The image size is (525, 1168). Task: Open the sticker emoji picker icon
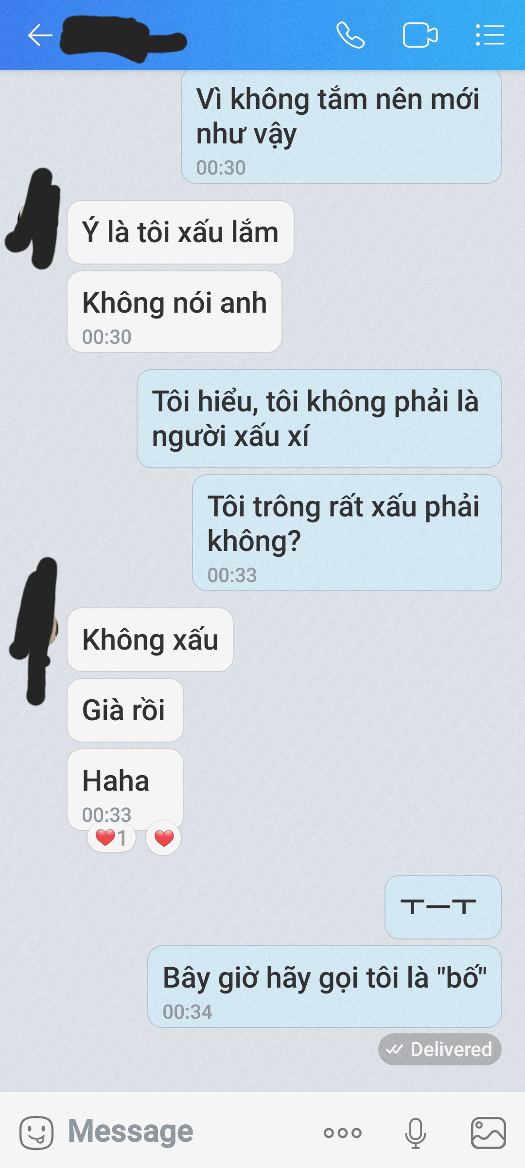tap(36, 1133)
